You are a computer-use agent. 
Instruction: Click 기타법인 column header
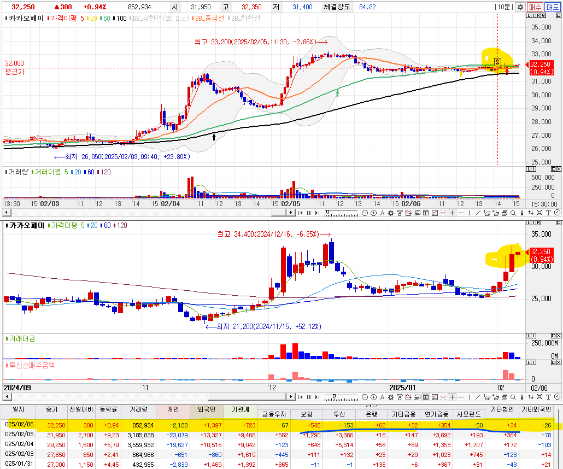pyautogui.click(x=502, y=409)
